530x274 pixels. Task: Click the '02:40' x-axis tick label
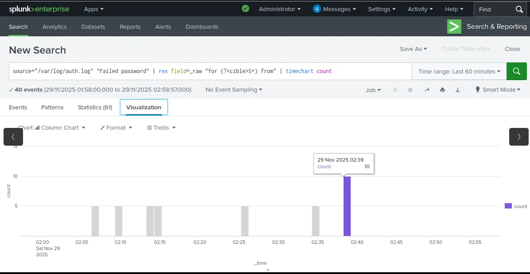click(357, 242)
